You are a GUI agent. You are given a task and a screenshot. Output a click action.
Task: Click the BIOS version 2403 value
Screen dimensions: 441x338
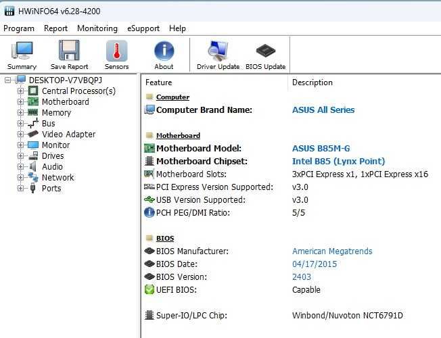coord(302,277)
